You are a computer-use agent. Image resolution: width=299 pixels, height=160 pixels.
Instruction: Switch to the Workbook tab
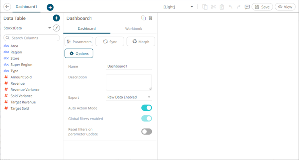tap(133, 29)
